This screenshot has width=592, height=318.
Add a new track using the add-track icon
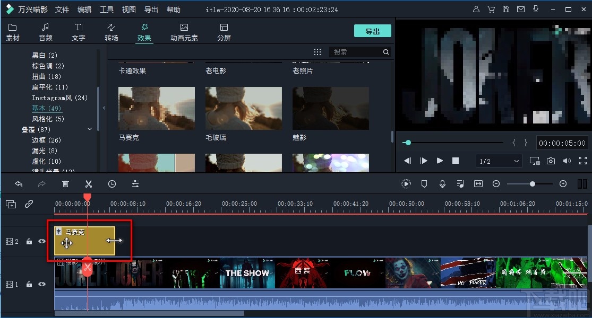(11, 204)
